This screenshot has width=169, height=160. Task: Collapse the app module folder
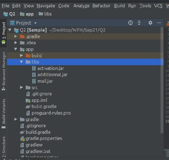16,49
